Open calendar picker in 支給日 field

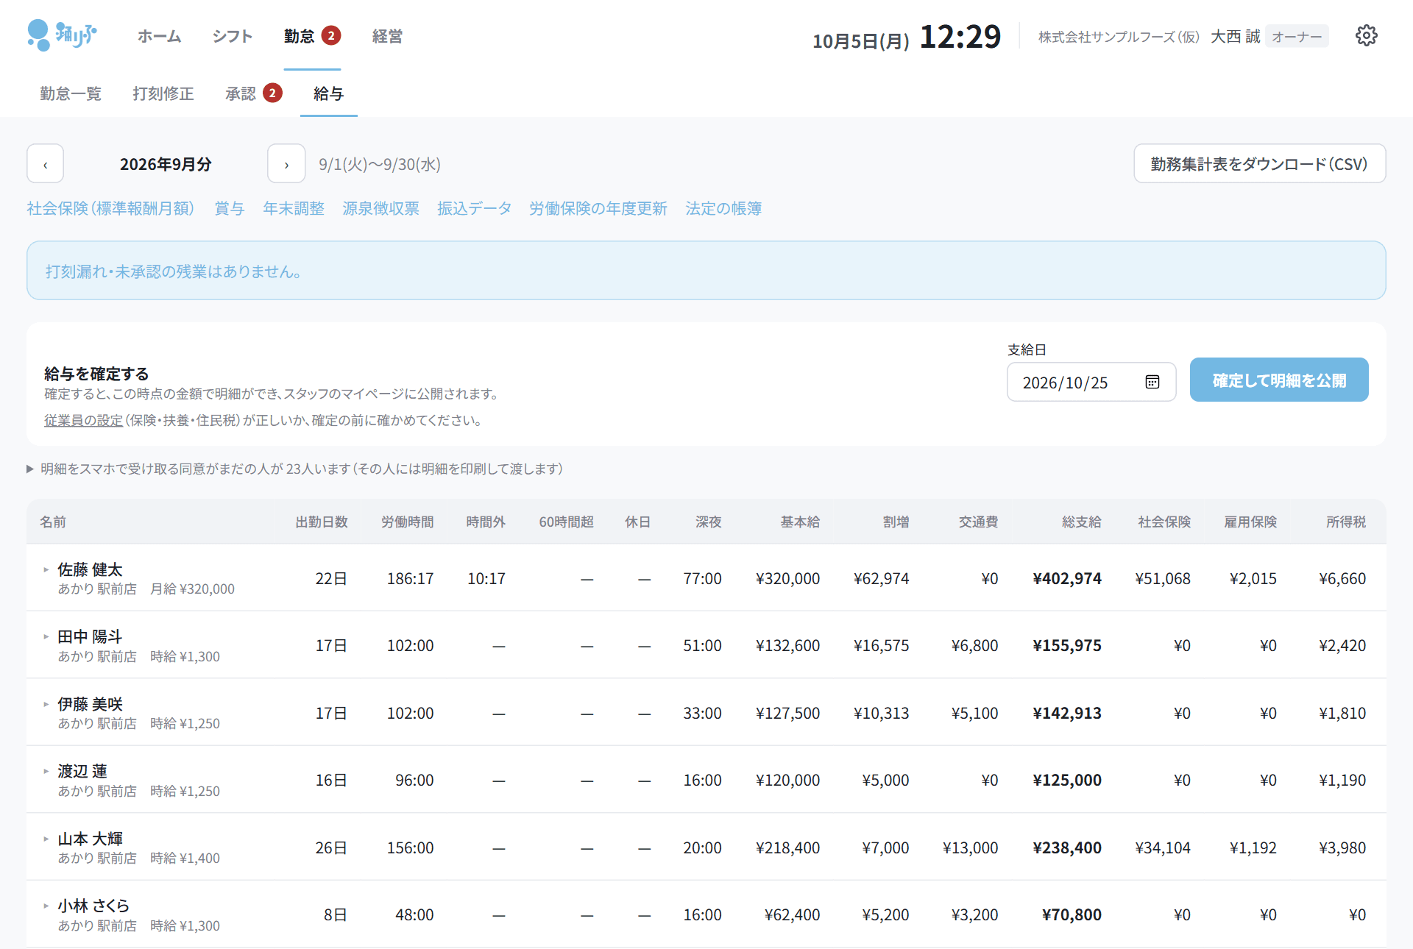[1152, 382]
